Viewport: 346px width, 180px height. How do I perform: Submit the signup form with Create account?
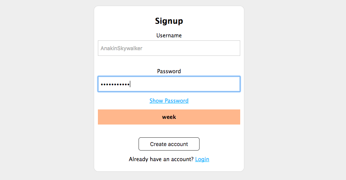click(x=169, y=144)
